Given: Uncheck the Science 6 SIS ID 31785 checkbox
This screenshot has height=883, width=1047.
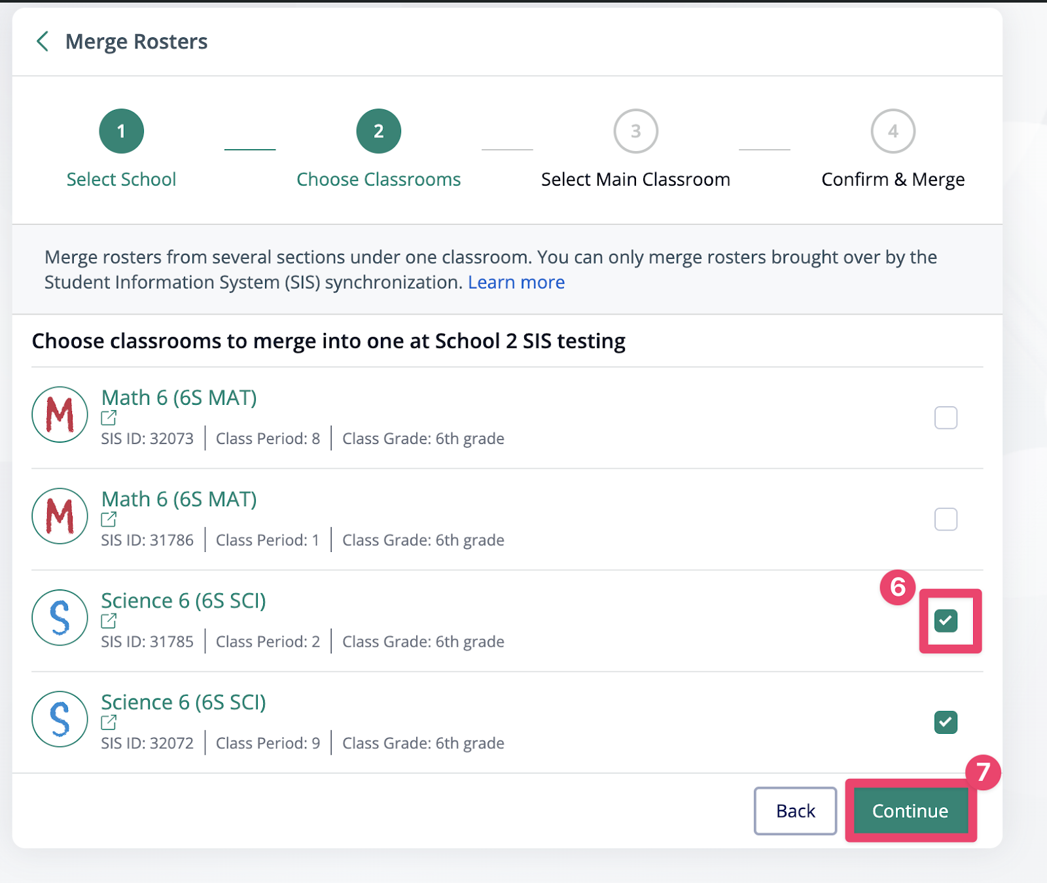Looking at the screenshot, I should pyautogui.click(x=946, y=621).
